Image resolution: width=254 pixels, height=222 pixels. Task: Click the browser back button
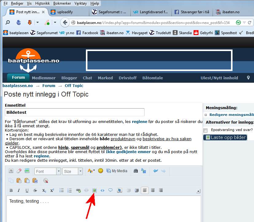(65, 22)
